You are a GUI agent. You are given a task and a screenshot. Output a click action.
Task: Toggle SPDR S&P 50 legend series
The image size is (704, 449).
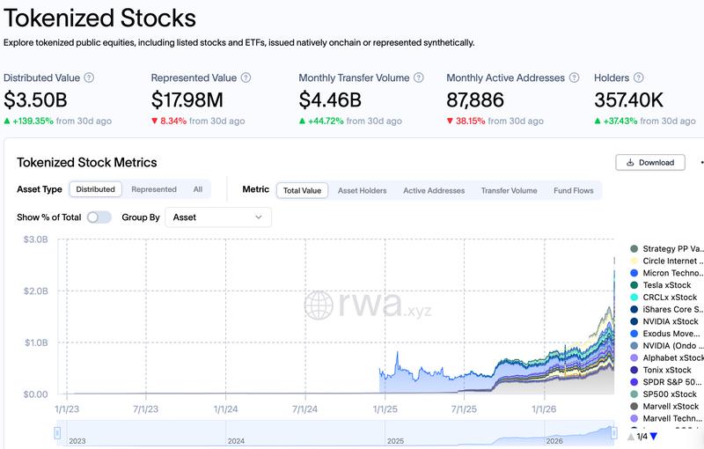point(666,382)
